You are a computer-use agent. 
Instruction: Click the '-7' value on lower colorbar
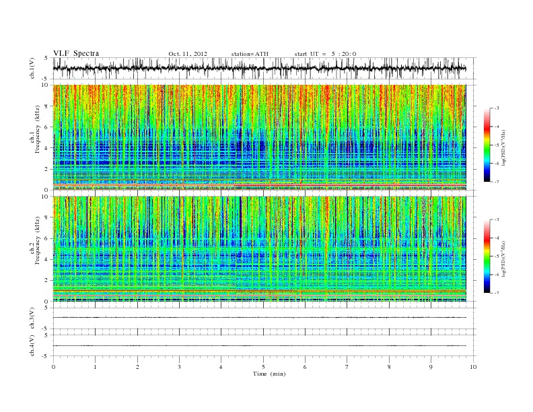(x=497, y=293)
